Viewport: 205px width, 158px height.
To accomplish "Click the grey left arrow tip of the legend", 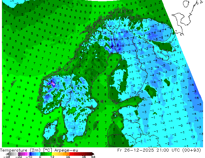I will pyautogui.click(x=7, y=154).
